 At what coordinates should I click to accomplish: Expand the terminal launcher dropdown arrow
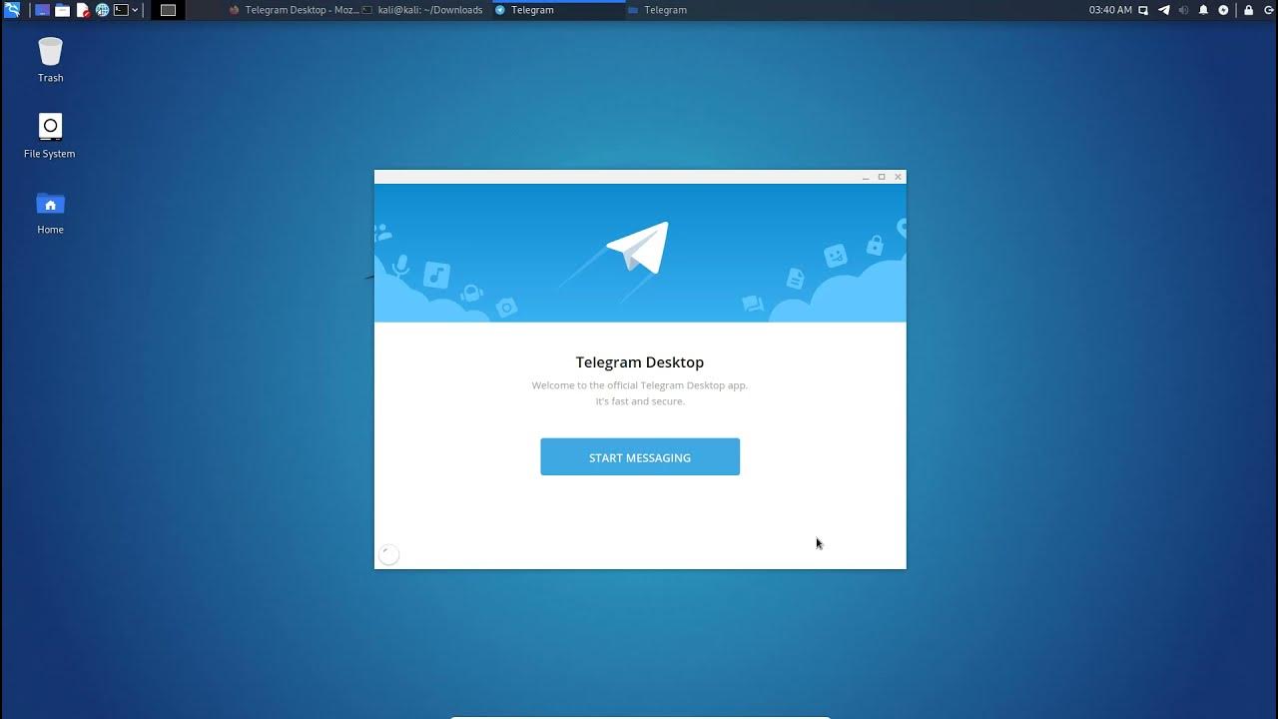click(135, 10)
